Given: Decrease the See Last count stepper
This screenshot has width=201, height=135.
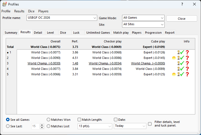Looking at the screenshot, I should (42, 128).
